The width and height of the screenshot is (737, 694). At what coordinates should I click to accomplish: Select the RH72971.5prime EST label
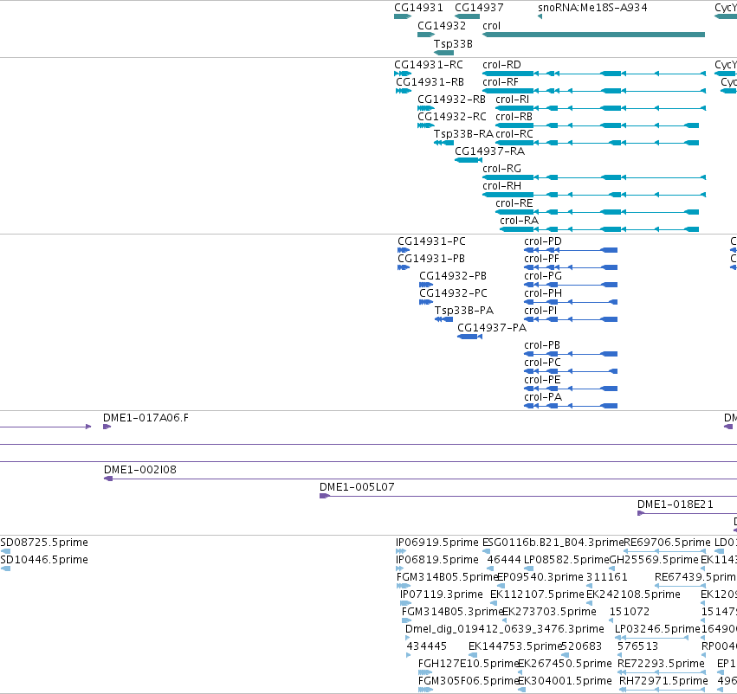point(663,681)
